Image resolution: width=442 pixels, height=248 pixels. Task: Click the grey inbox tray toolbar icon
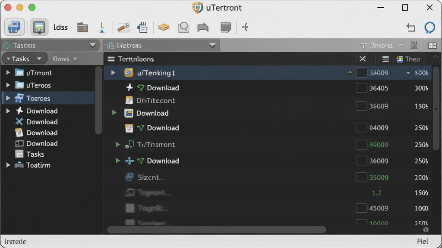coord(203,27)
